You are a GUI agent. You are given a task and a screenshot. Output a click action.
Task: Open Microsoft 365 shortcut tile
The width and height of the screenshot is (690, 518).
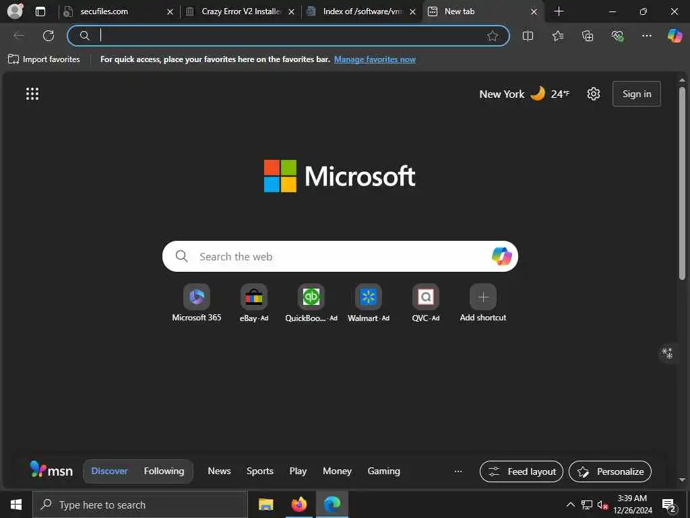pos(197,304)
